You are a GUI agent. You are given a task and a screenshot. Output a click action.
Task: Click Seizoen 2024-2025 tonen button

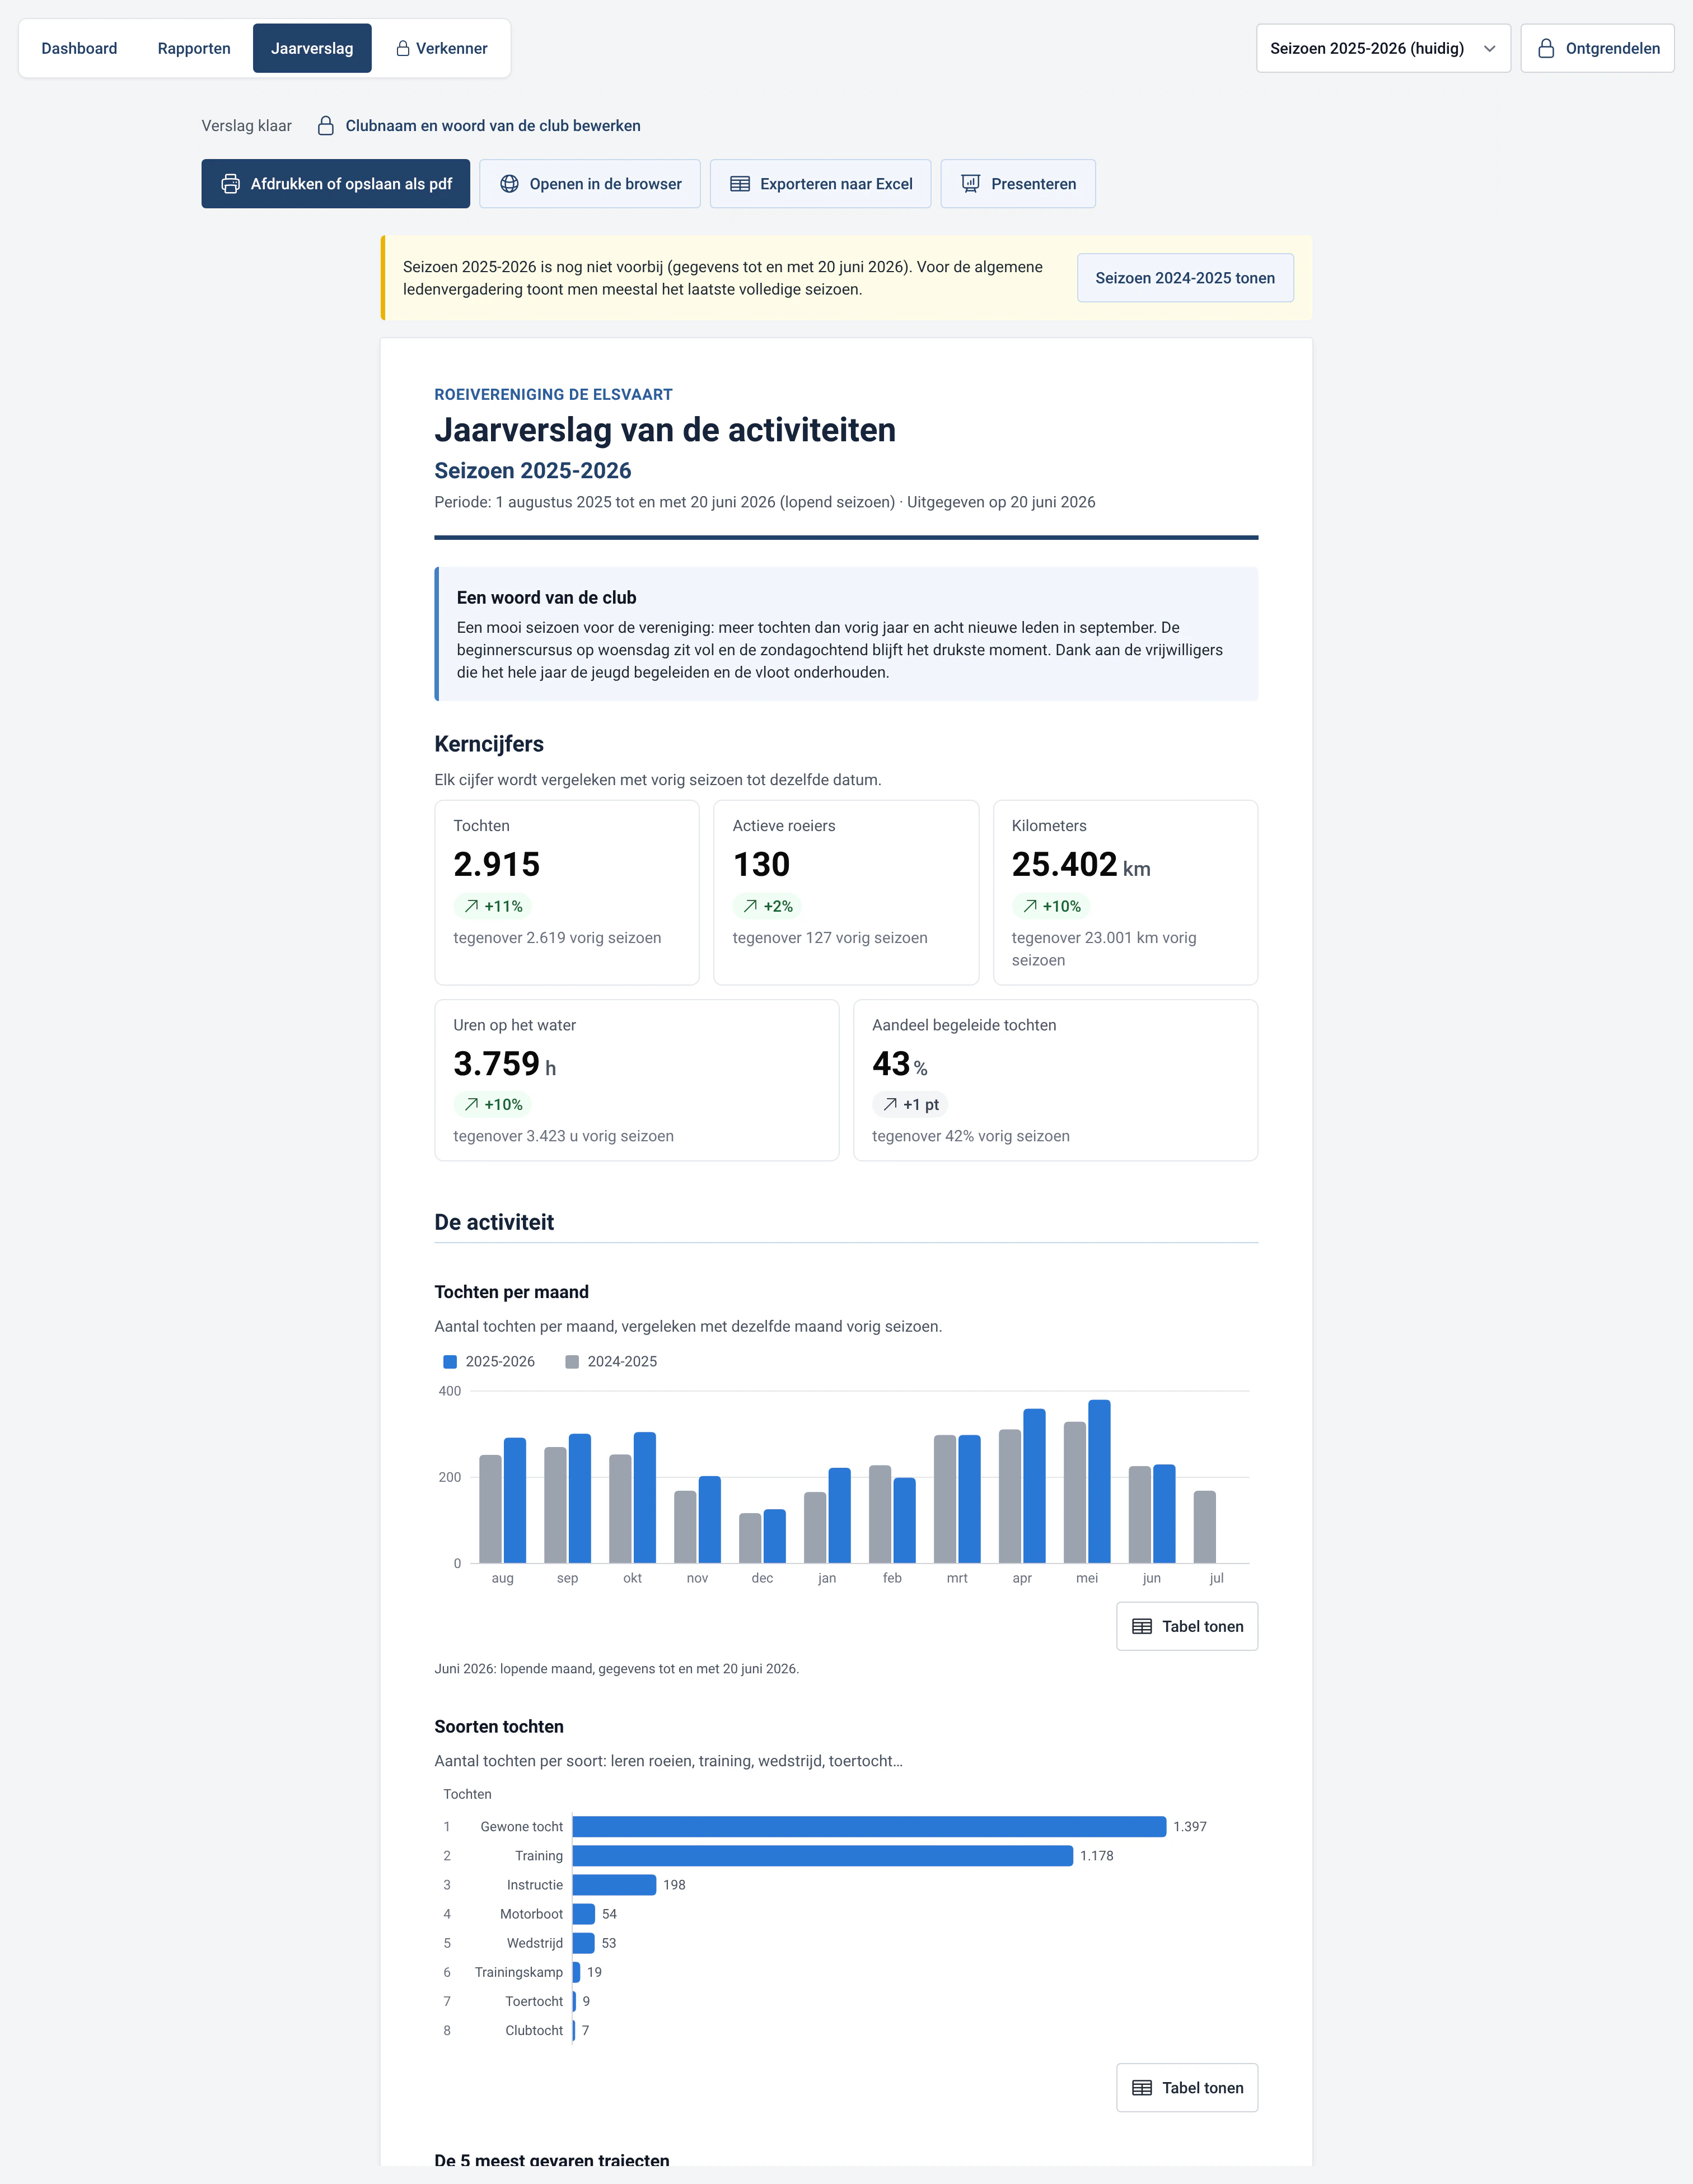(1185, 278)
